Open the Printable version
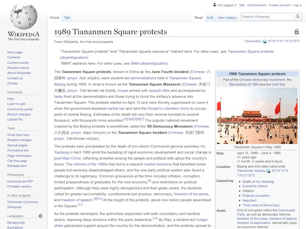Viewport: 306px width, 229px height. [19, 186]
